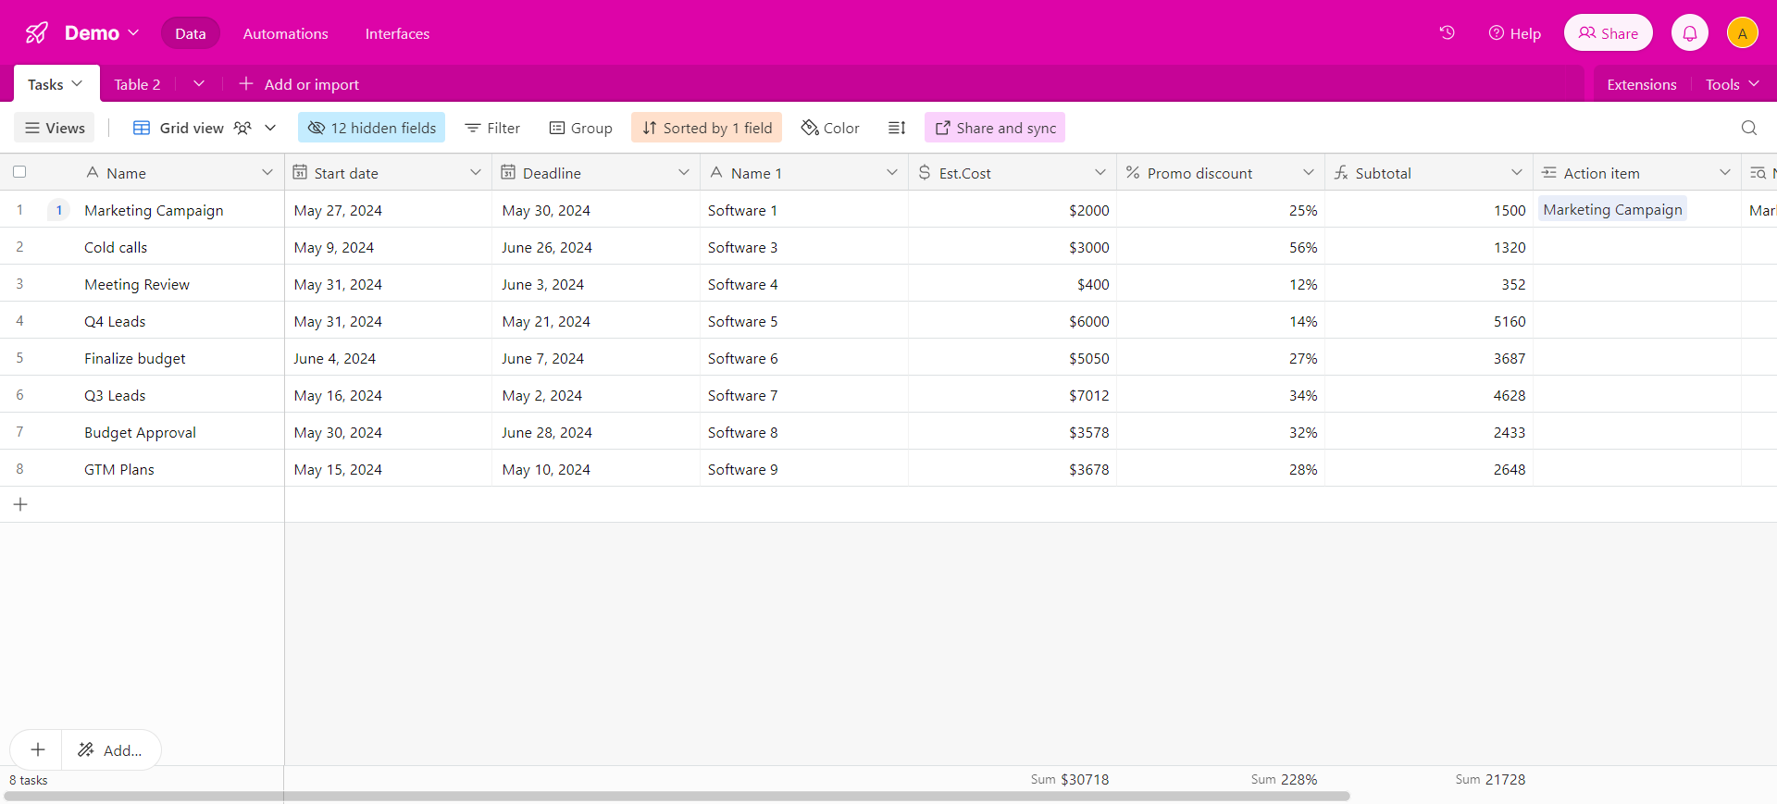Open the Est.Cost column menu
This screenshot has height=804, width=1777.
point(1100,172)
